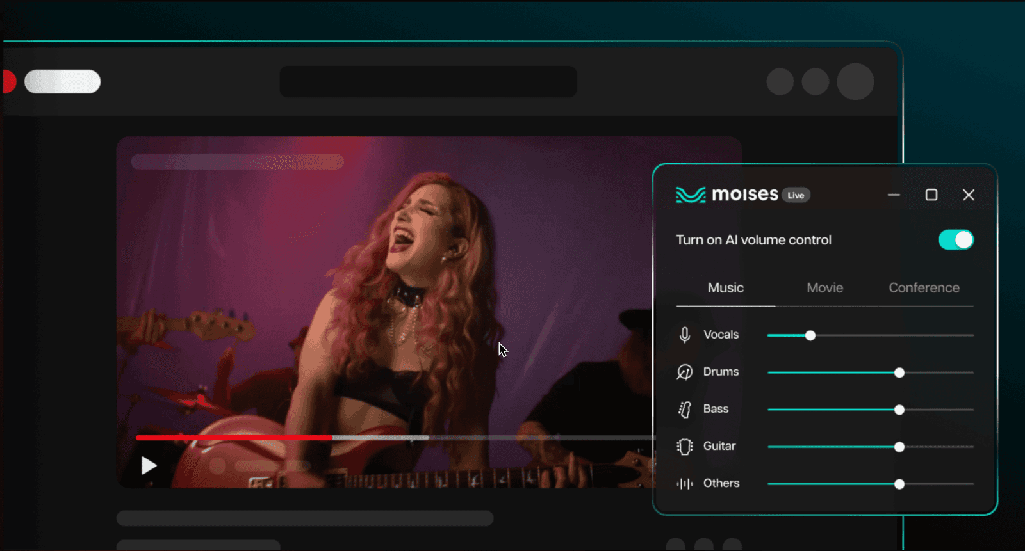The height and width of the screenshot is (551, 1025).
Task: Click the Bass guitar icon
Action: (x=684, y=409)
